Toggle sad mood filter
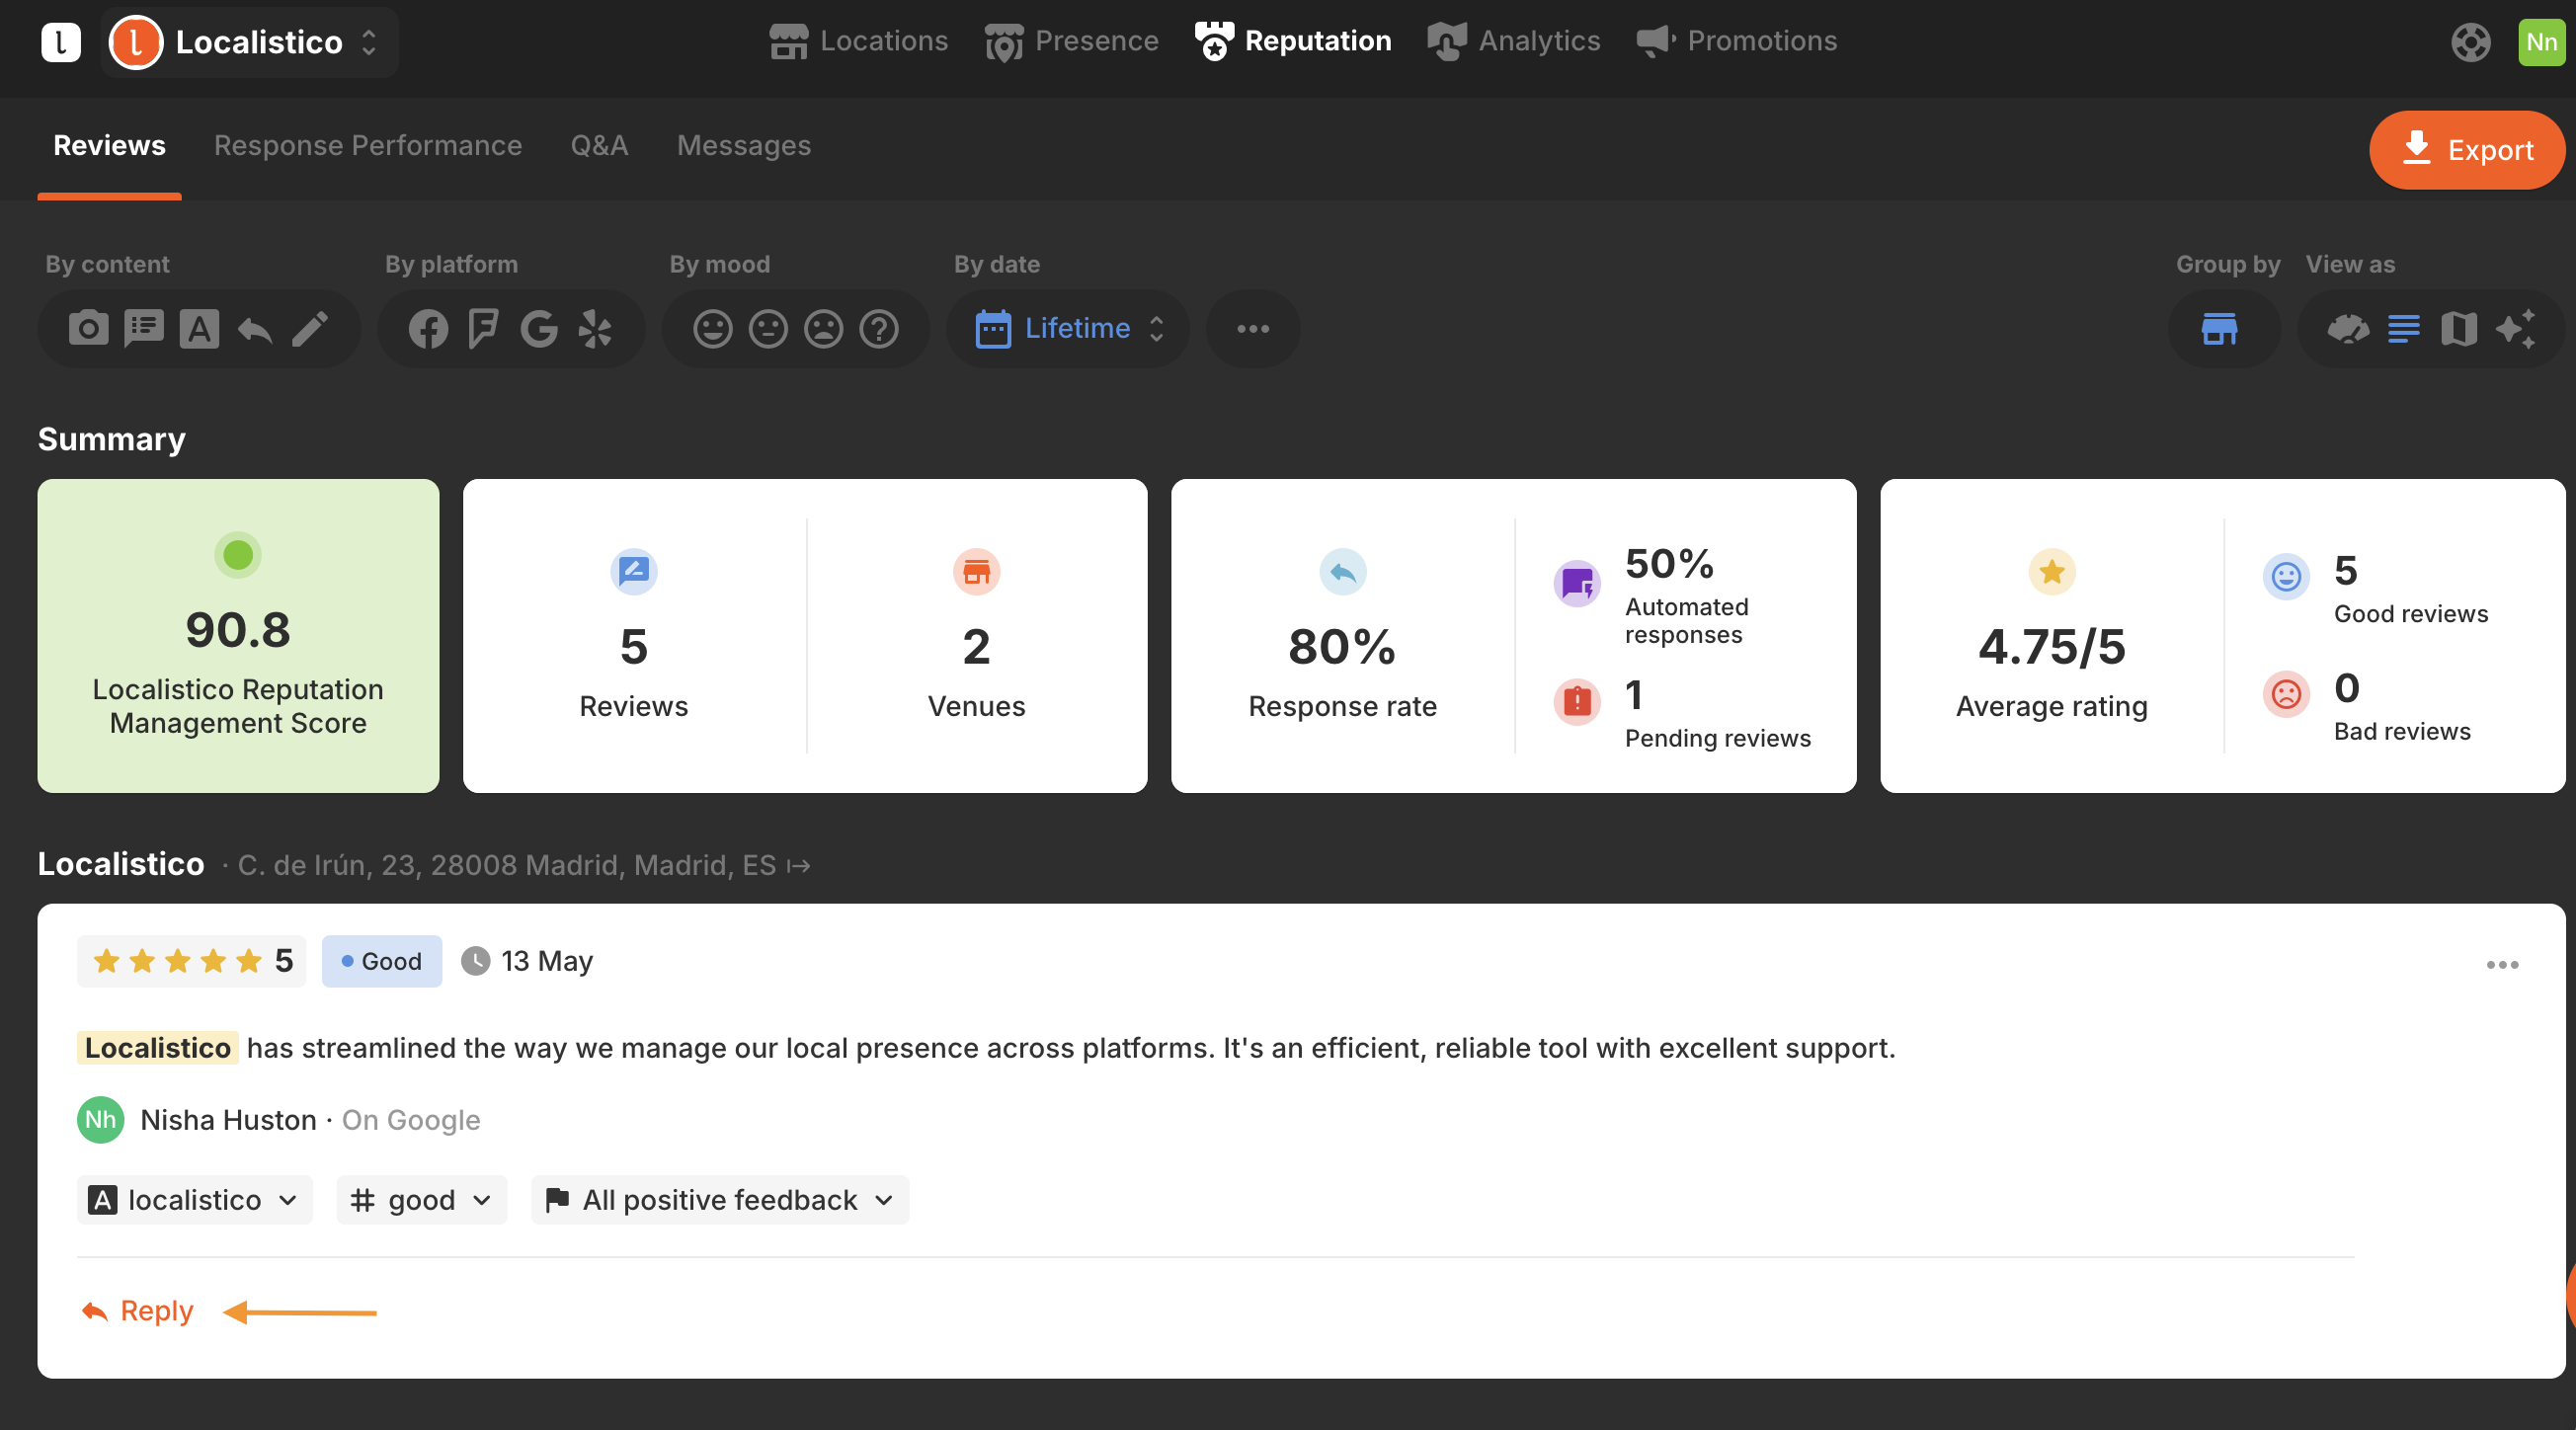2576x1430 pixels. coord(824,328)
